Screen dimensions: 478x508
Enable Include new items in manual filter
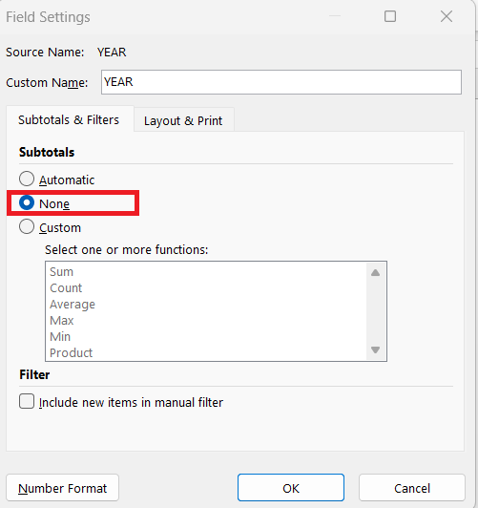27,401
